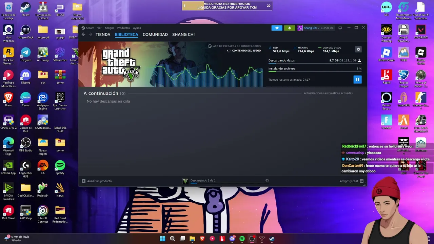Go back using Steam's back arrow
This screenshot has width=434, height=244.
tap(83, 35)
